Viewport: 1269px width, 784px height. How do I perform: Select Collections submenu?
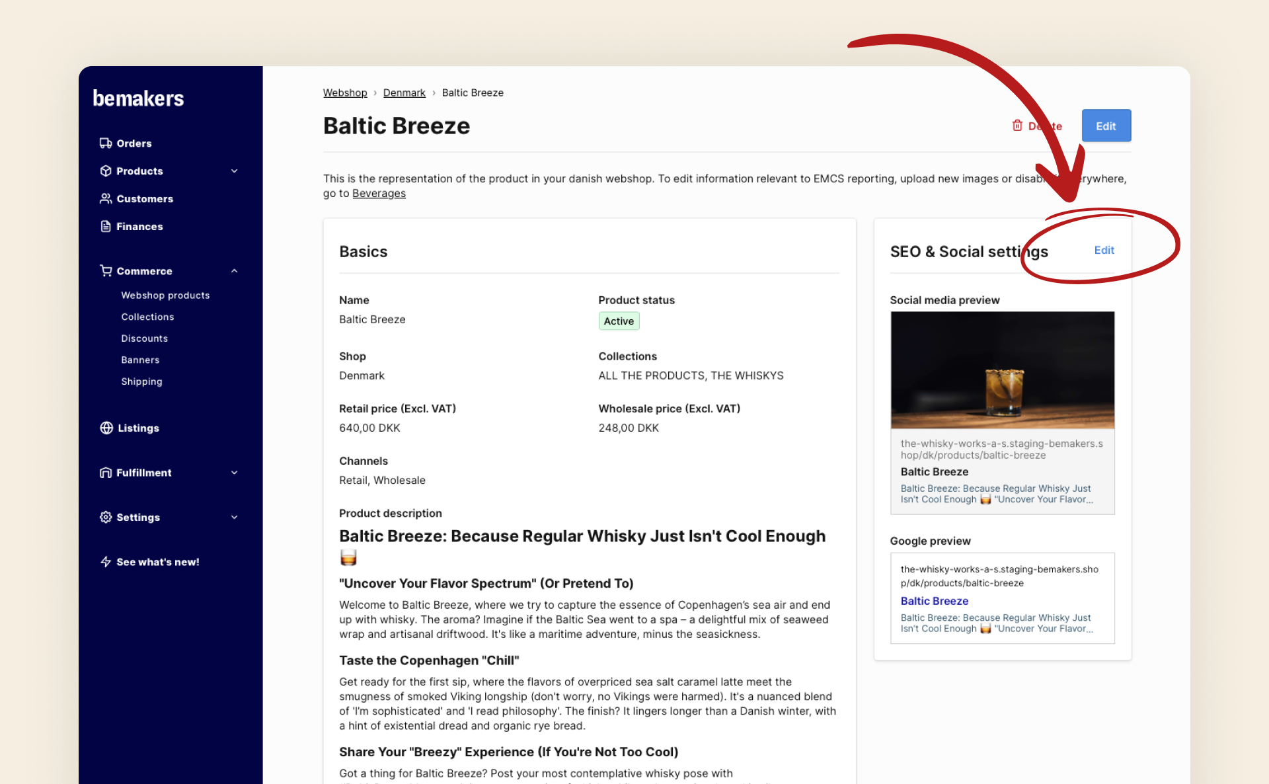tap(147, 317)
